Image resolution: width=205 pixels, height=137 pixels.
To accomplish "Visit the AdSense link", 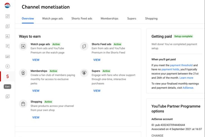I will pos(188,88).
